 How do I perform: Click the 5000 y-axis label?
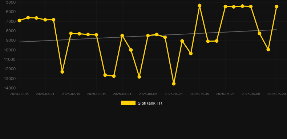[x=11, y=2]
